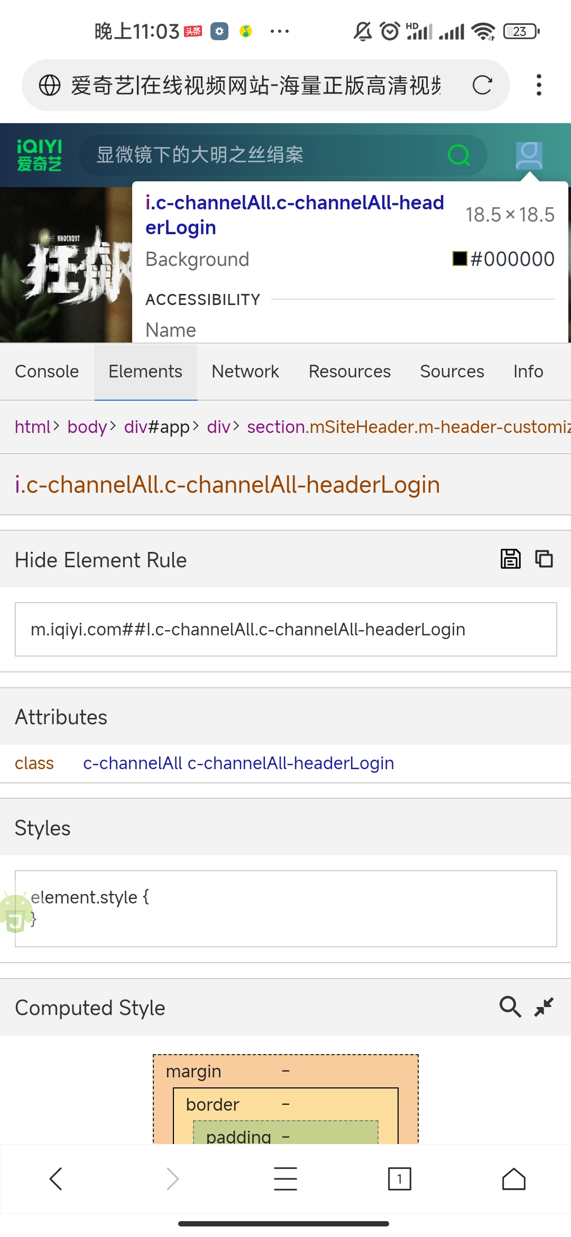Open the browser three-dot overflow menu
The height and width of the screenshot is (1237, 571).
click(x=539, y=85)
